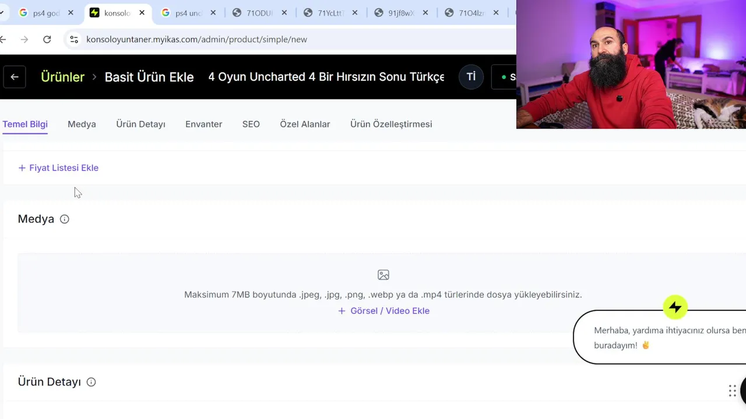The image size is (746, 419).
Task: Close the 71ODUI browser tab
Action: click(284, 13)
